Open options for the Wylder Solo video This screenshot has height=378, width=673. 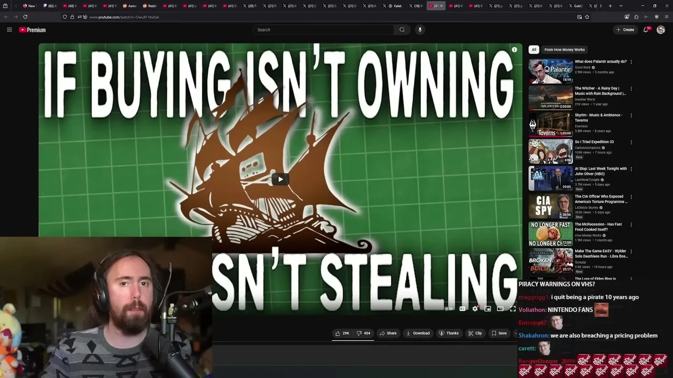point(631,251)
